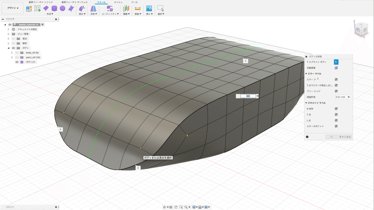Switch to 基準フィーチャ サーフェス tab

pos(74,2)
